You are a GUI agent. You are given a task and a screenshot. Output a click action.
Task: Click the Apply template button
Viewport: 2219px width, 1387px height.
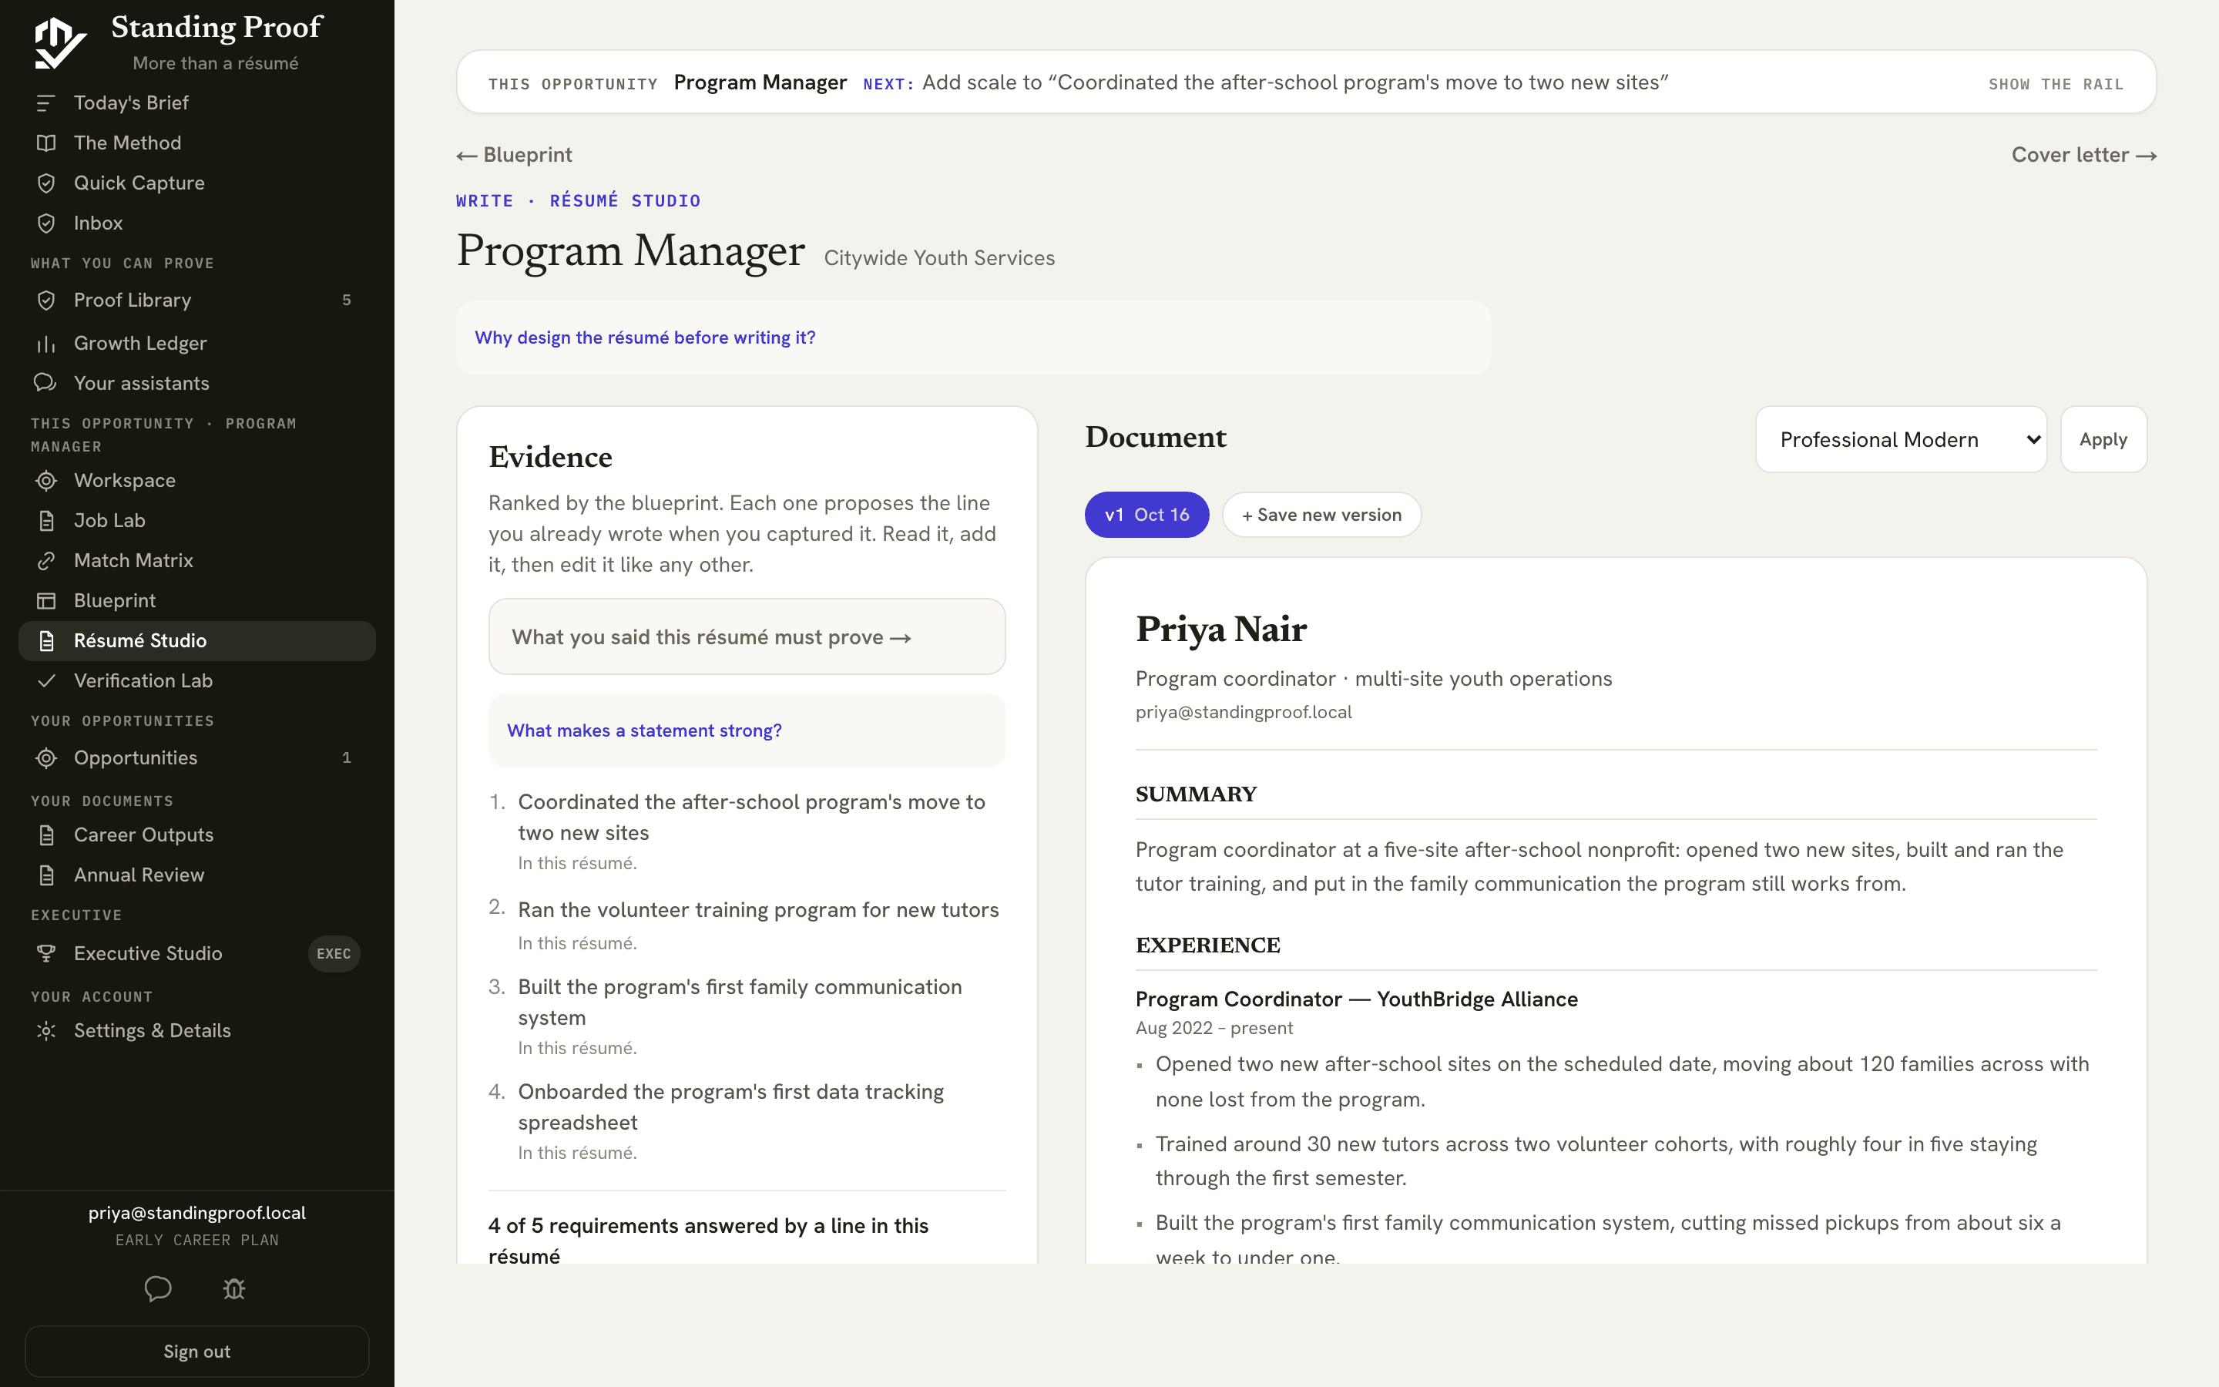click(x=2103, y=439)
